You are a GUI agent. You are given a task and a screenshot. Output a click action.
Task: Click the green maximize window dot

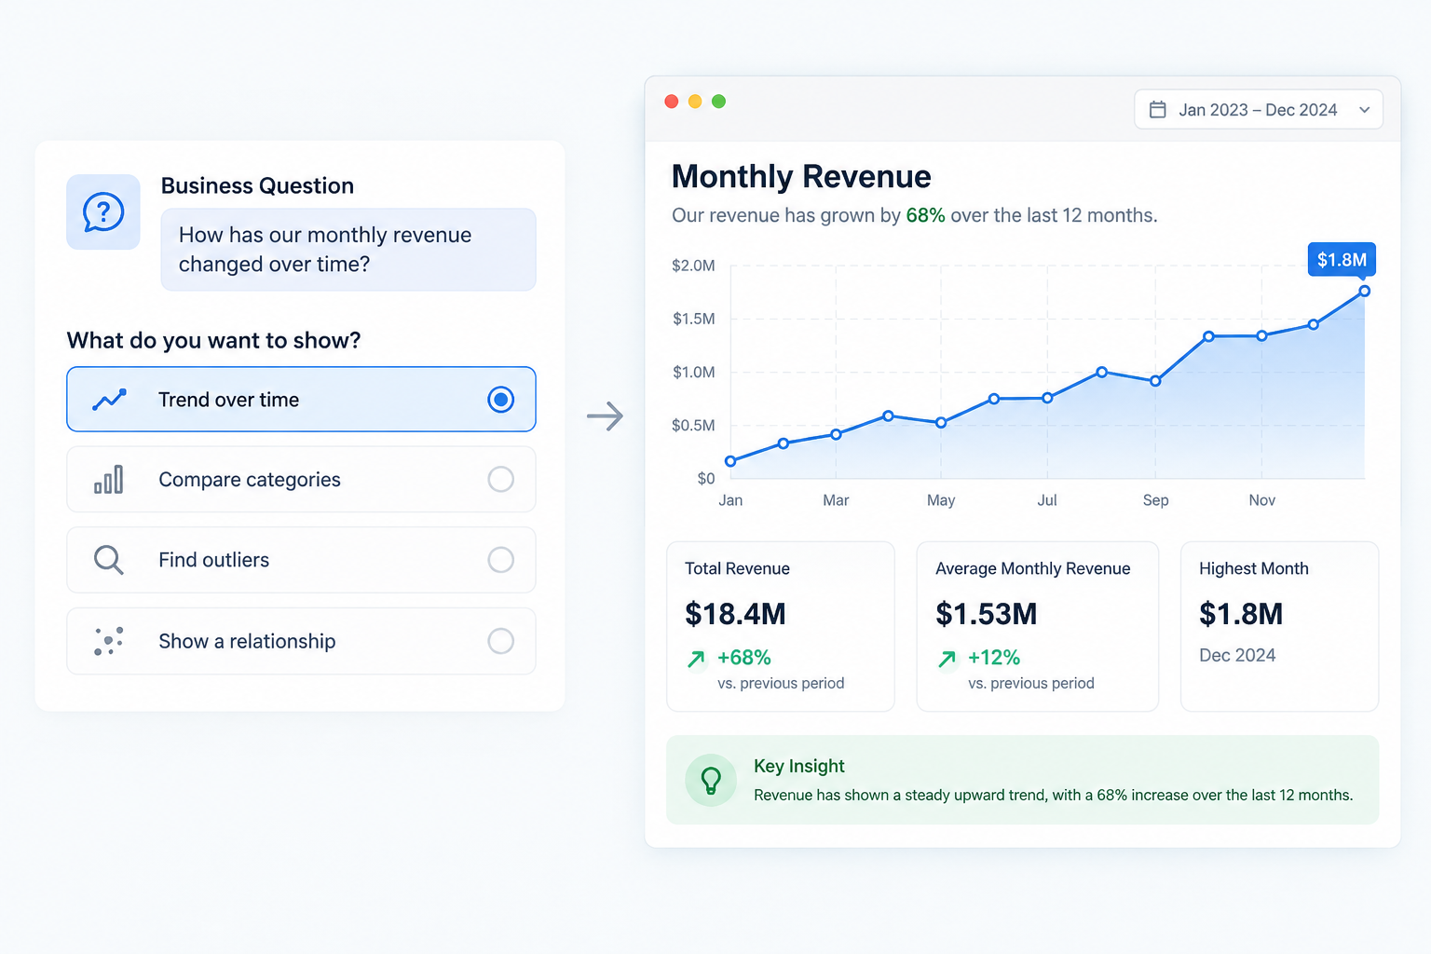click(x=718, y=102)
